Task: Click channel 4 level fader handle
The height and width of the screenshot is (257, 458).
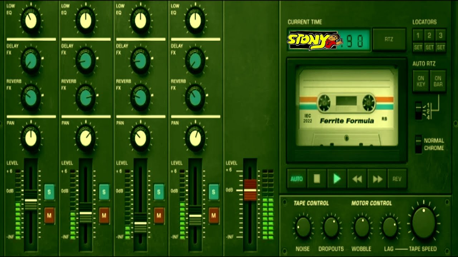Action: [x=195, y=216]
